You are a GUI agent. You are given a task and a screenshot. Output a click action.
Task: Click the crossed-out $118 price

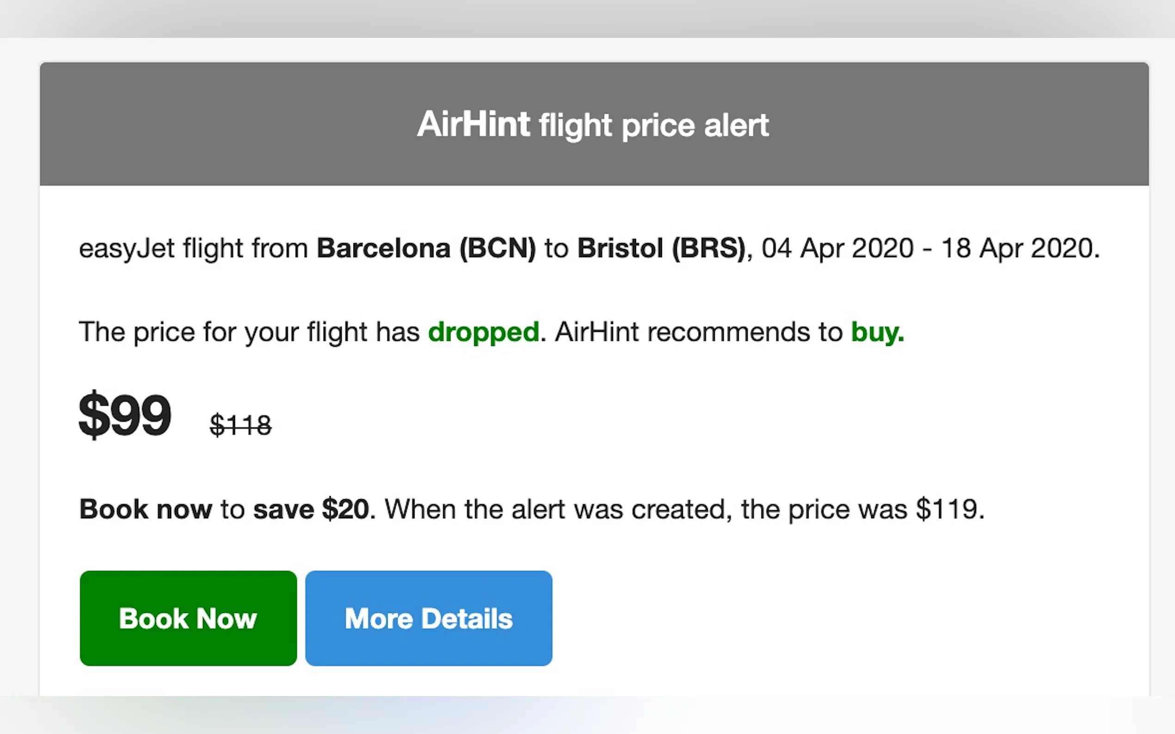(x=241, y=425)
